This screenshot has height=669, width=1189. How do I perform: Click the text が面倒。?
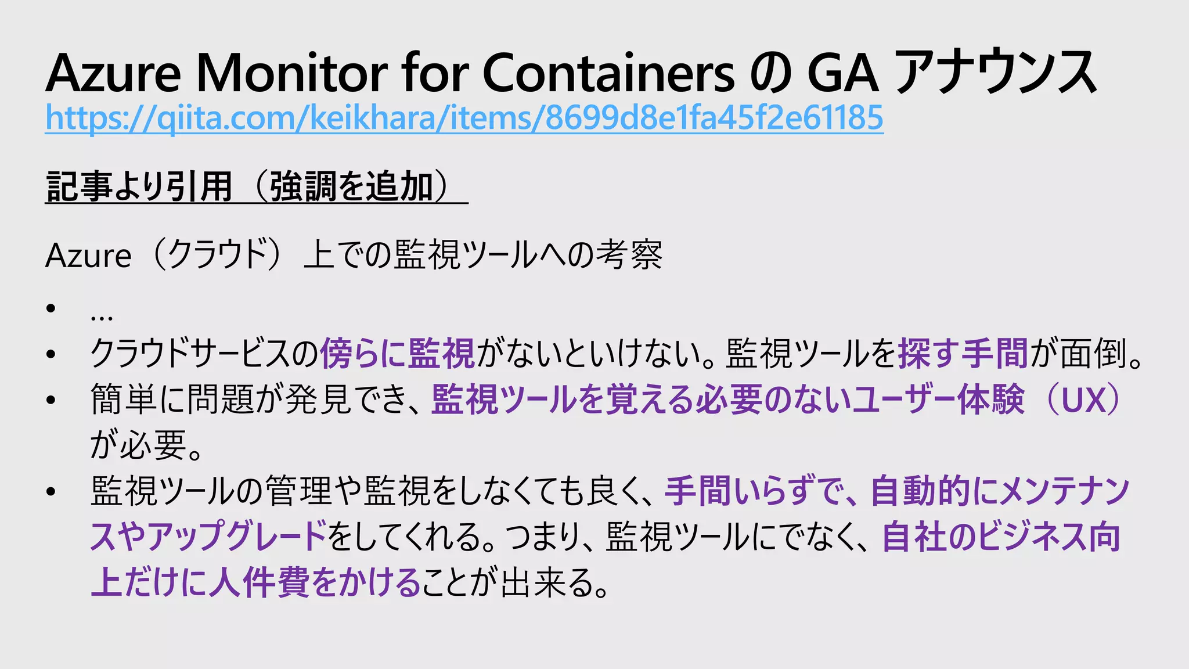(x=1087, y=353)
